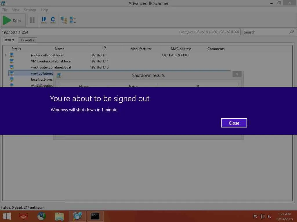Click the muted volume tray icon
Image resolution: width=297 pixels, height=222 pixels.
click(269, 217)
